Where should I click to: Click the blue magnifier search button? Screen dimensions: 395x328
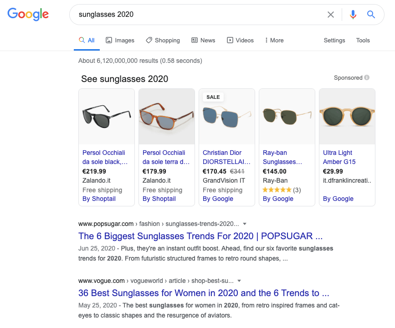(371, 15)
